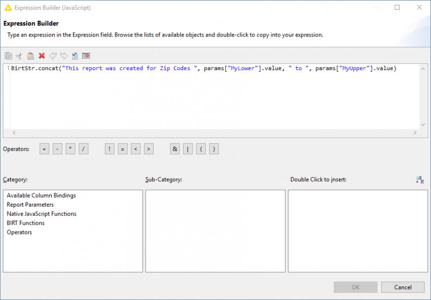The image size is (431, 300).
Task: Insert the equals operator
Action: (x=123, y=149)
